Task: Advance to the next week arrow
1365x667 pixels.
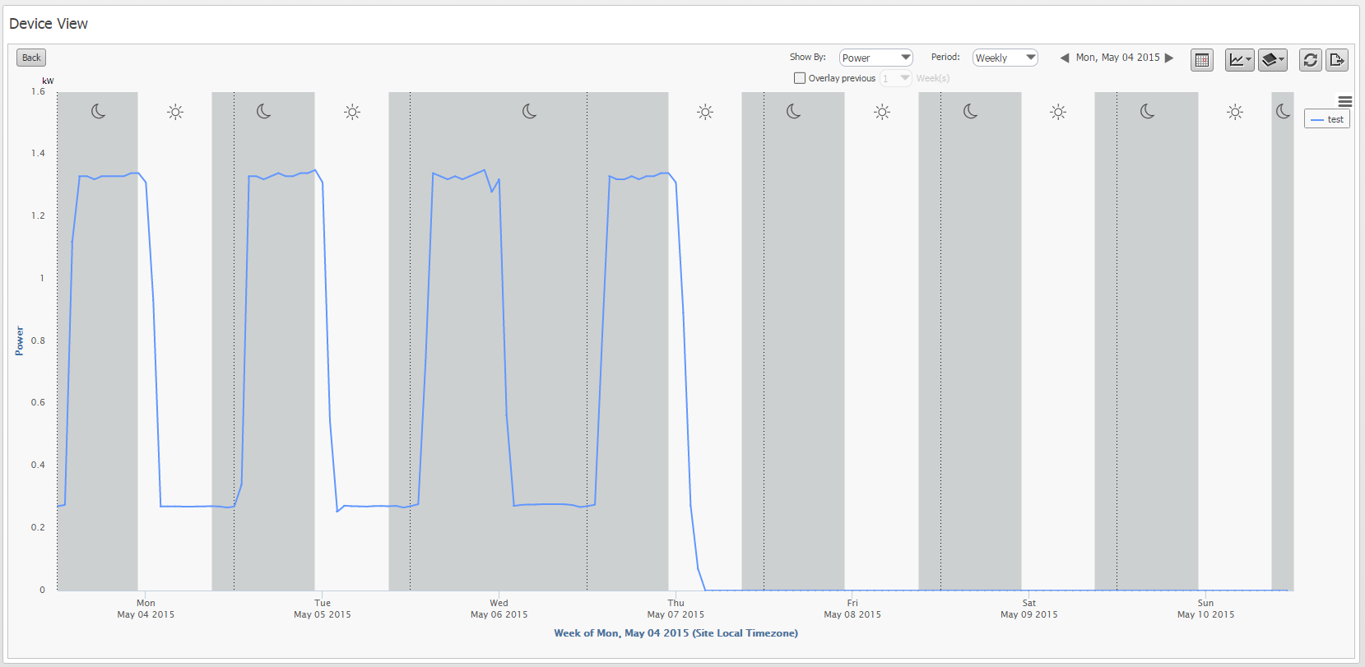Action: pos(1169,58)
